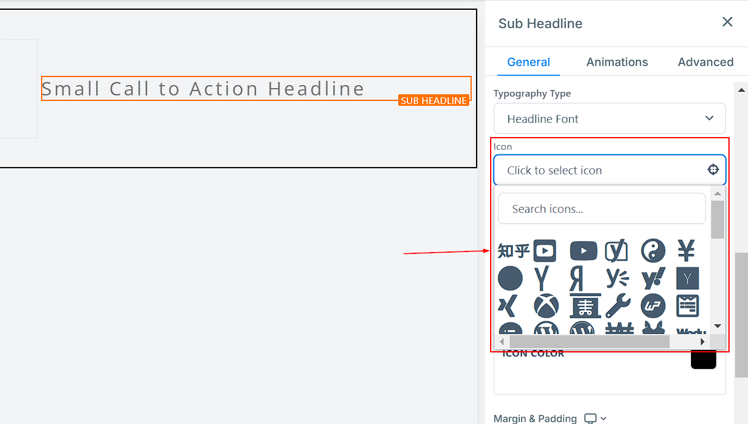Screen dimensions: 748x424
Task: Click the settings panel scrollbar thumb
Action: [x=741, y=315]
